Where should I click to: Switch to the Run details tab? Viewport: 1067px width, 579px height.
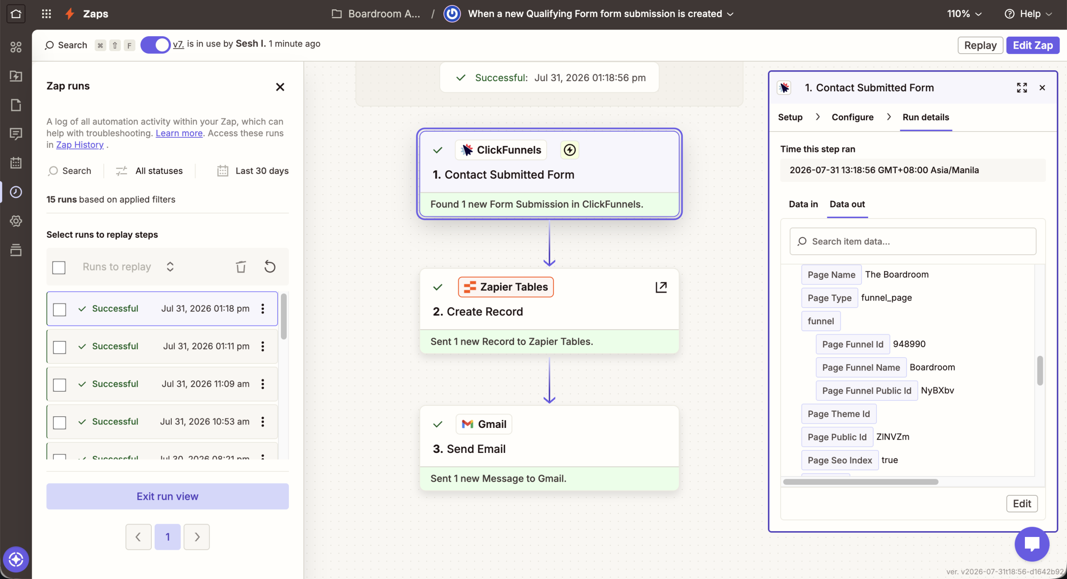[x=926, y=117]
